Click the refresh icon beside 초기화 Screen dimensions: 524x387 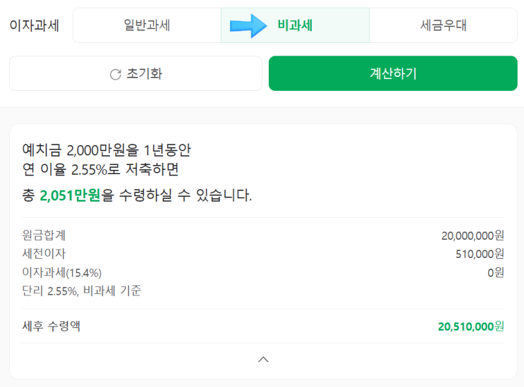tap(116, 74)
